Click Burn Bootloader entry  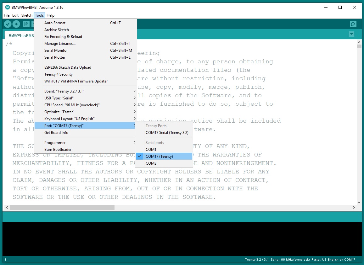click(58, 149)
